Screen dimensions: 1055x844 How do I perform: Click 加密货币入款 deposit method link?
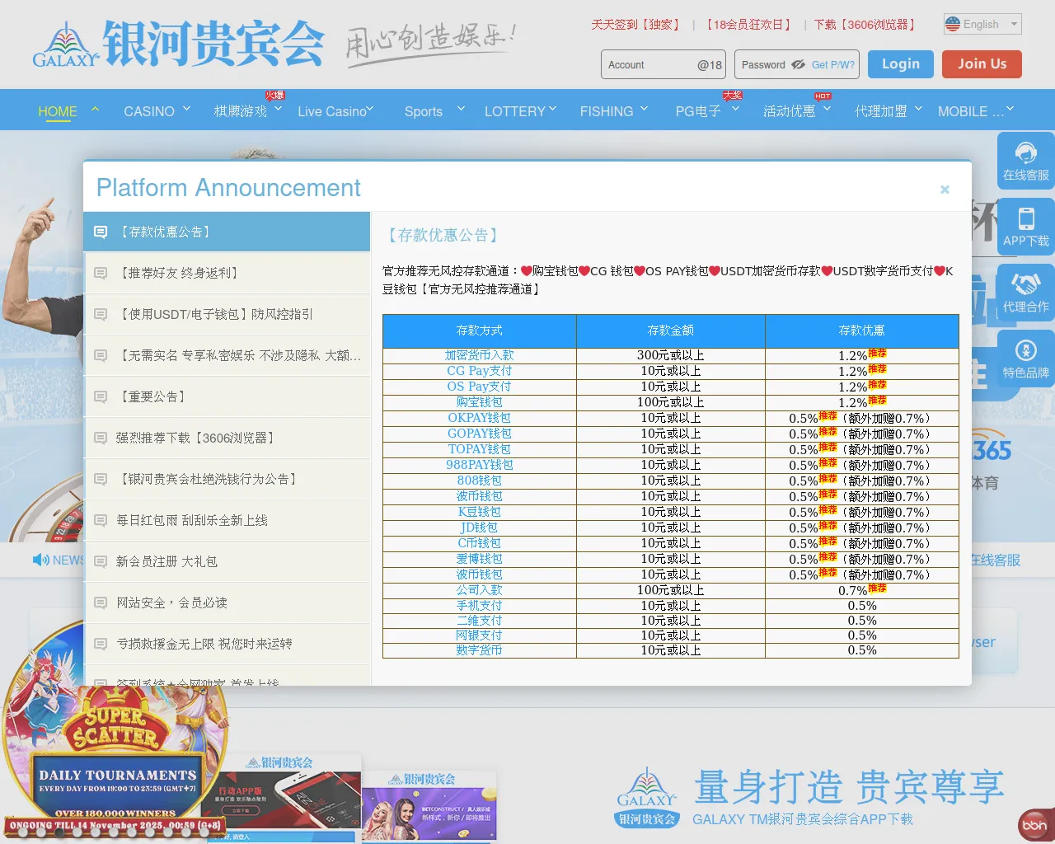pyautogui.click(x=479, y=355)
